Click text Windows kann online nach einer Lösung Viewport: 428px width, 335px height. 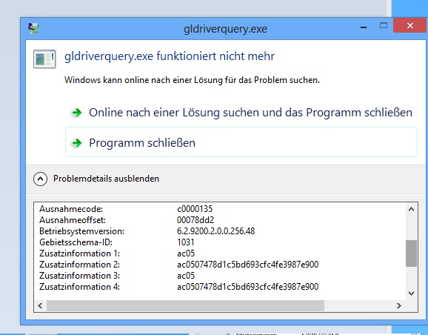192,80
